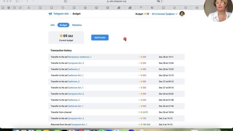The image size is (233, 131).
Task: Open the returned ad Сухоруких бот_1 link
Action: pos(79,124)
